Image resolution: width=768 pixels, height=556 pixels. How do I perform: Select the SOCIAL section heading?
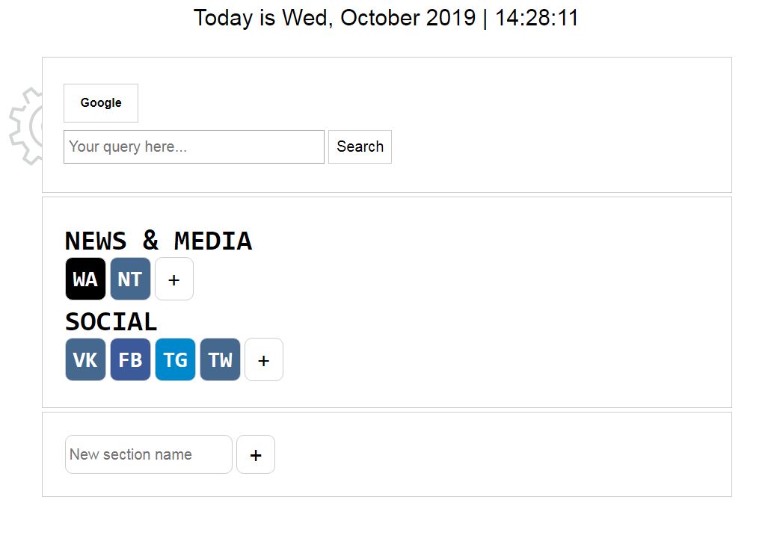click(x=111, y=321)
